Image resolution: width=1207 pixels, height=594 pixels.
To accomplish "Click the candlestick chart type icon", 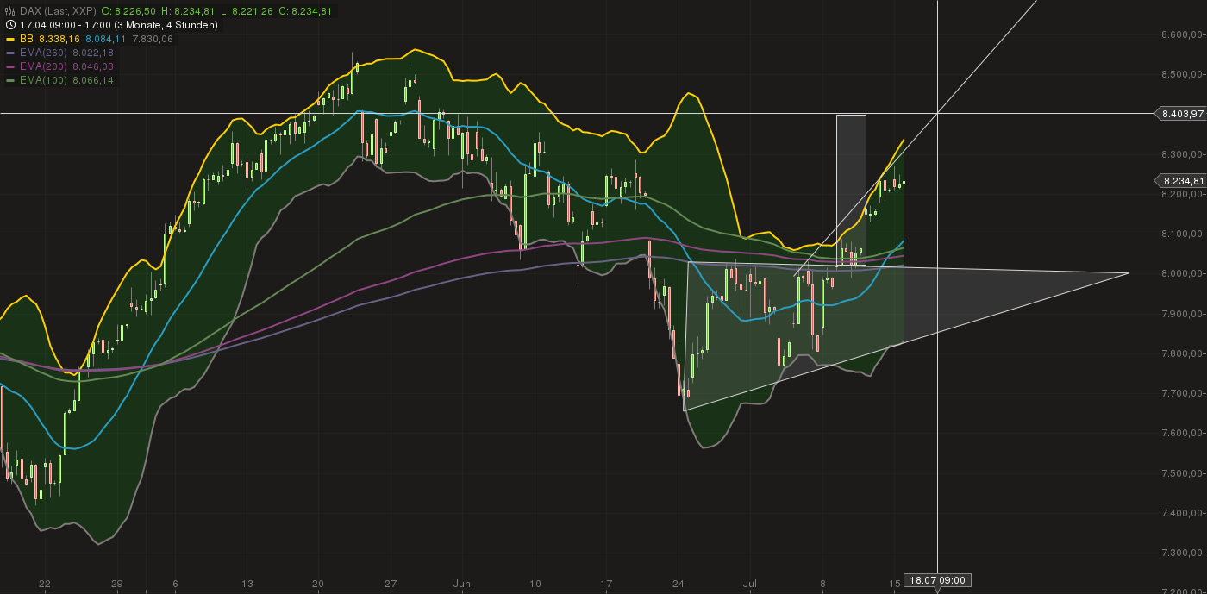I will (9, 10).
